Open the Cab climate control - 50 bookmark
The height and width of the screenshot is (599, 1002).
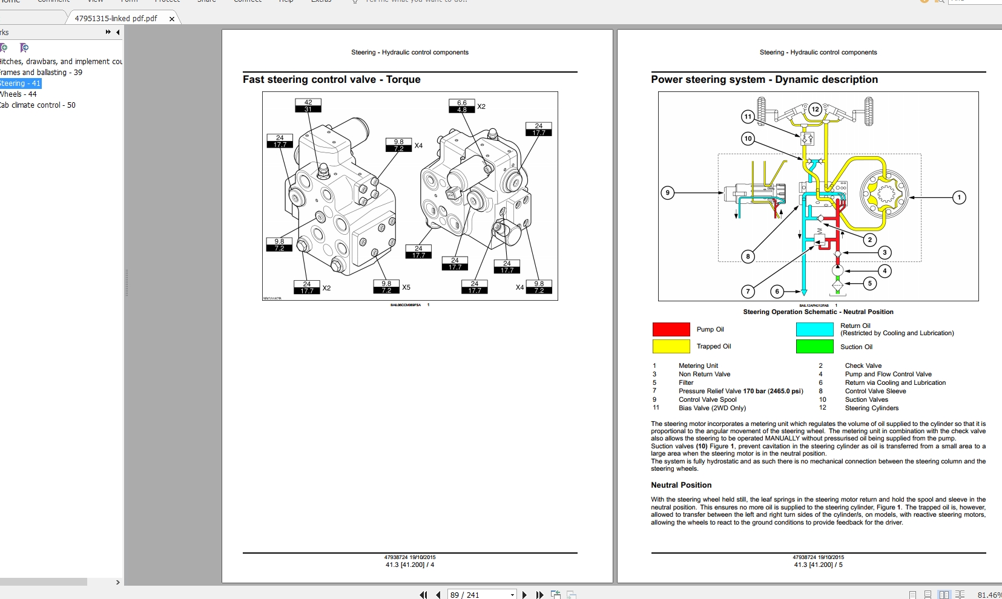click(x=38, y=105)
